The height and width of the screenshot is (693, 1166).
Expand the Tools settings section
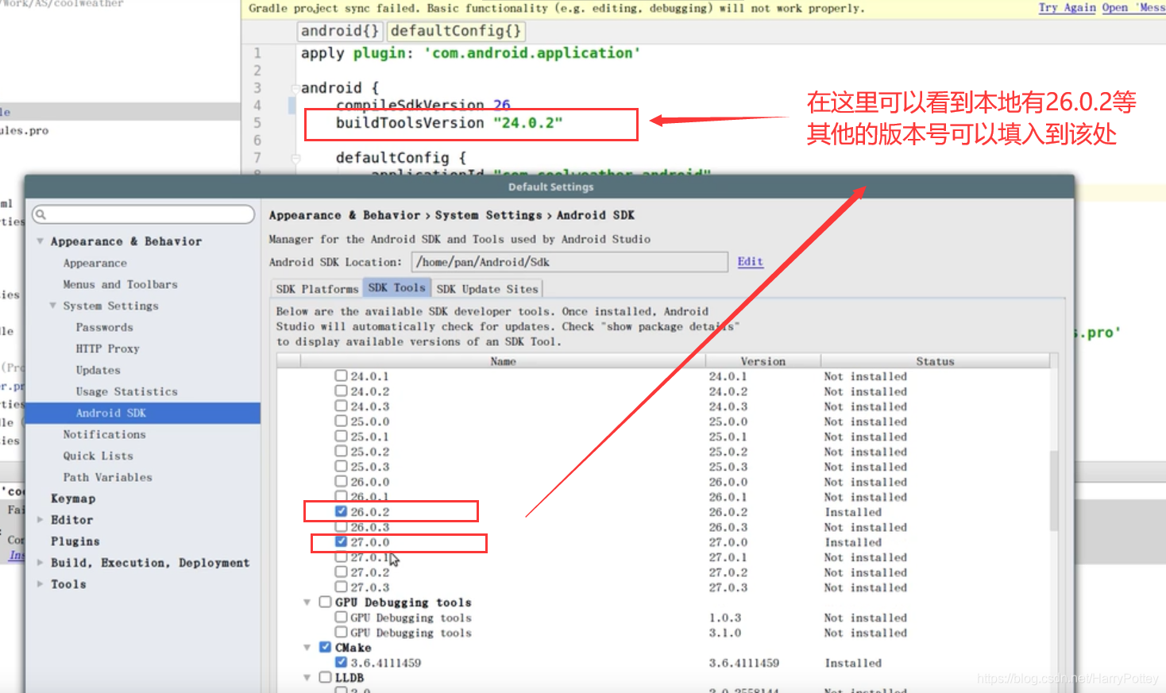[40, 583]
